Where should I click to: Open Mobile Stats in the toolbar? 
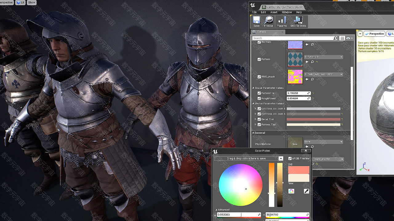click(298, 22)
